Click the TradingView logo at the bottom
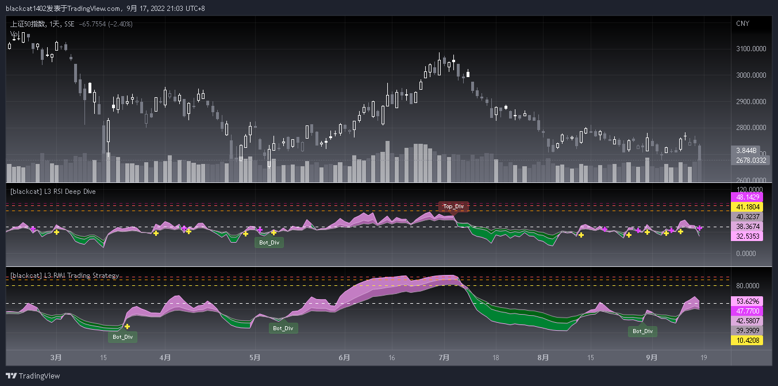 [33, 376]
